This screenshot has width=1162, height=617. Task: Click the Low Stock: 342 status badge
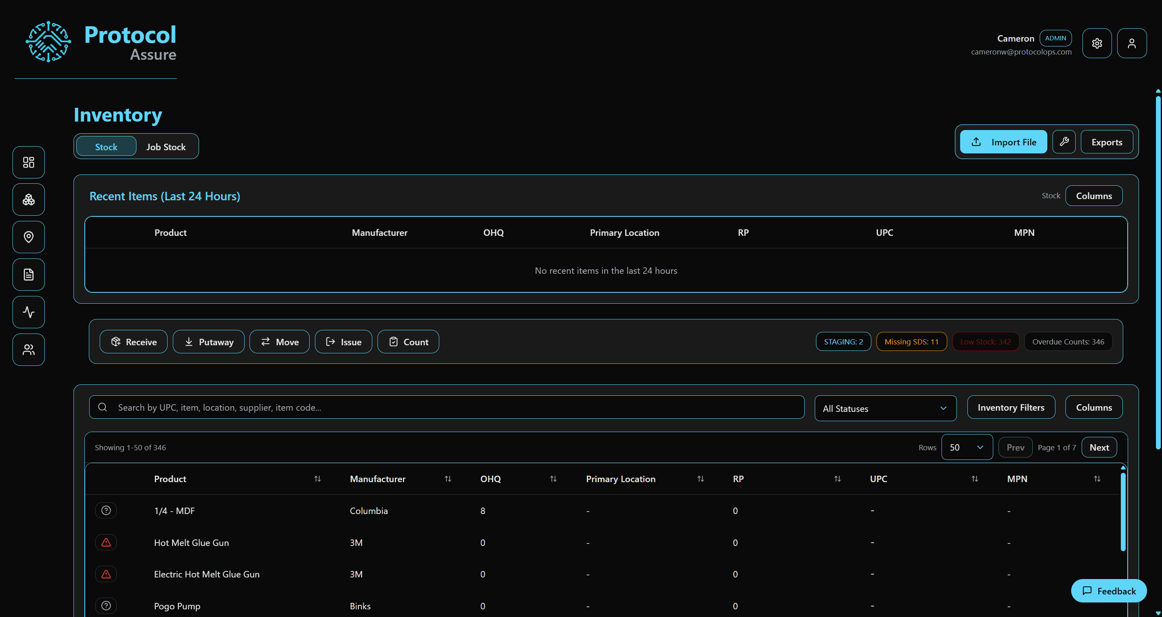point(985,342)
